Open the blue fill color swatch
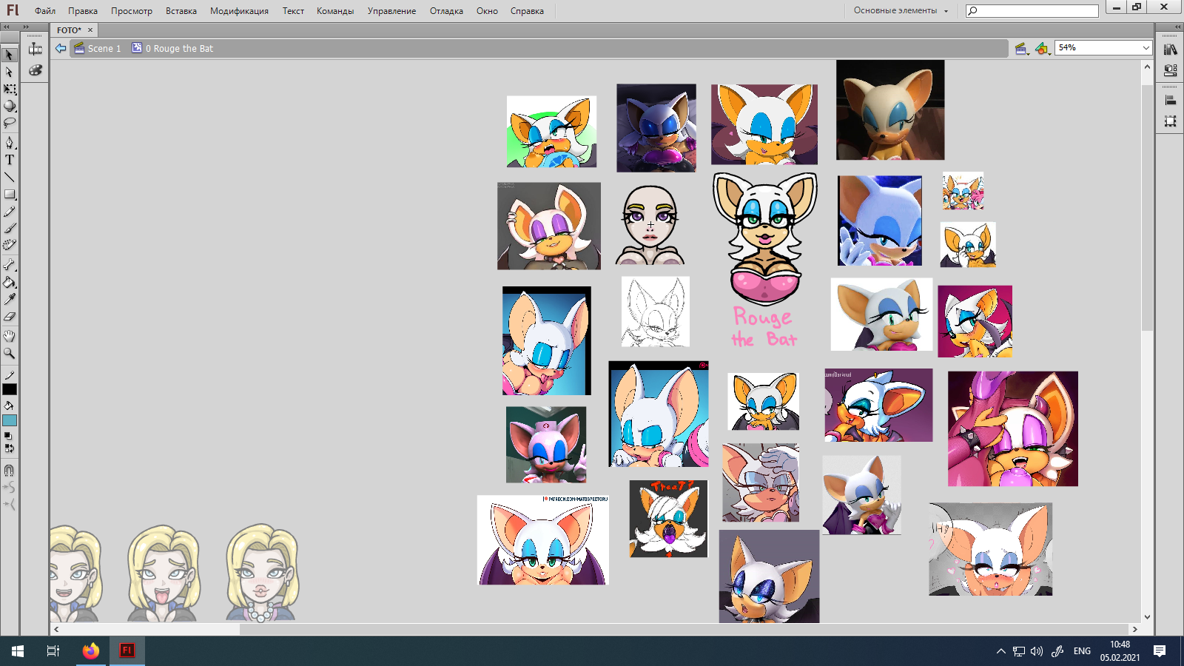 coord(10,420)
